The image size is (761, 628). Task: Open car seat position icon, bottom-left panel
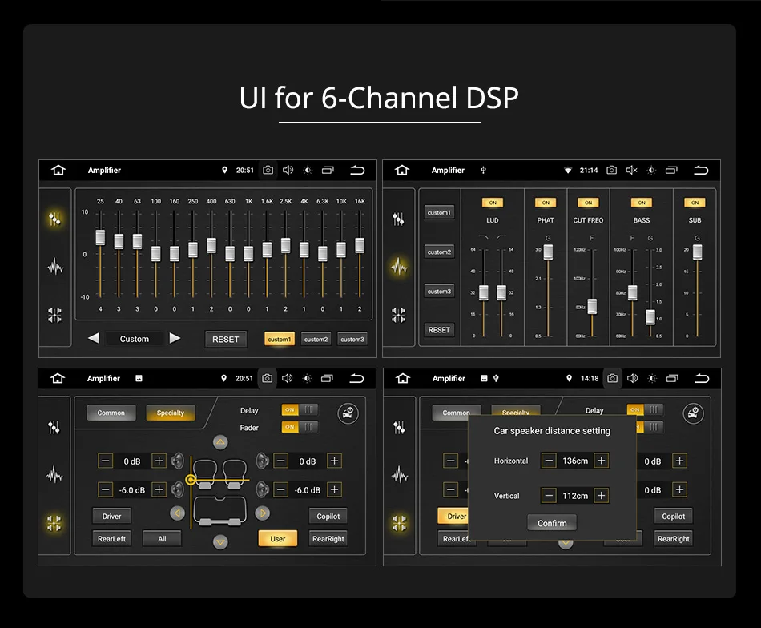click(348, 413)
